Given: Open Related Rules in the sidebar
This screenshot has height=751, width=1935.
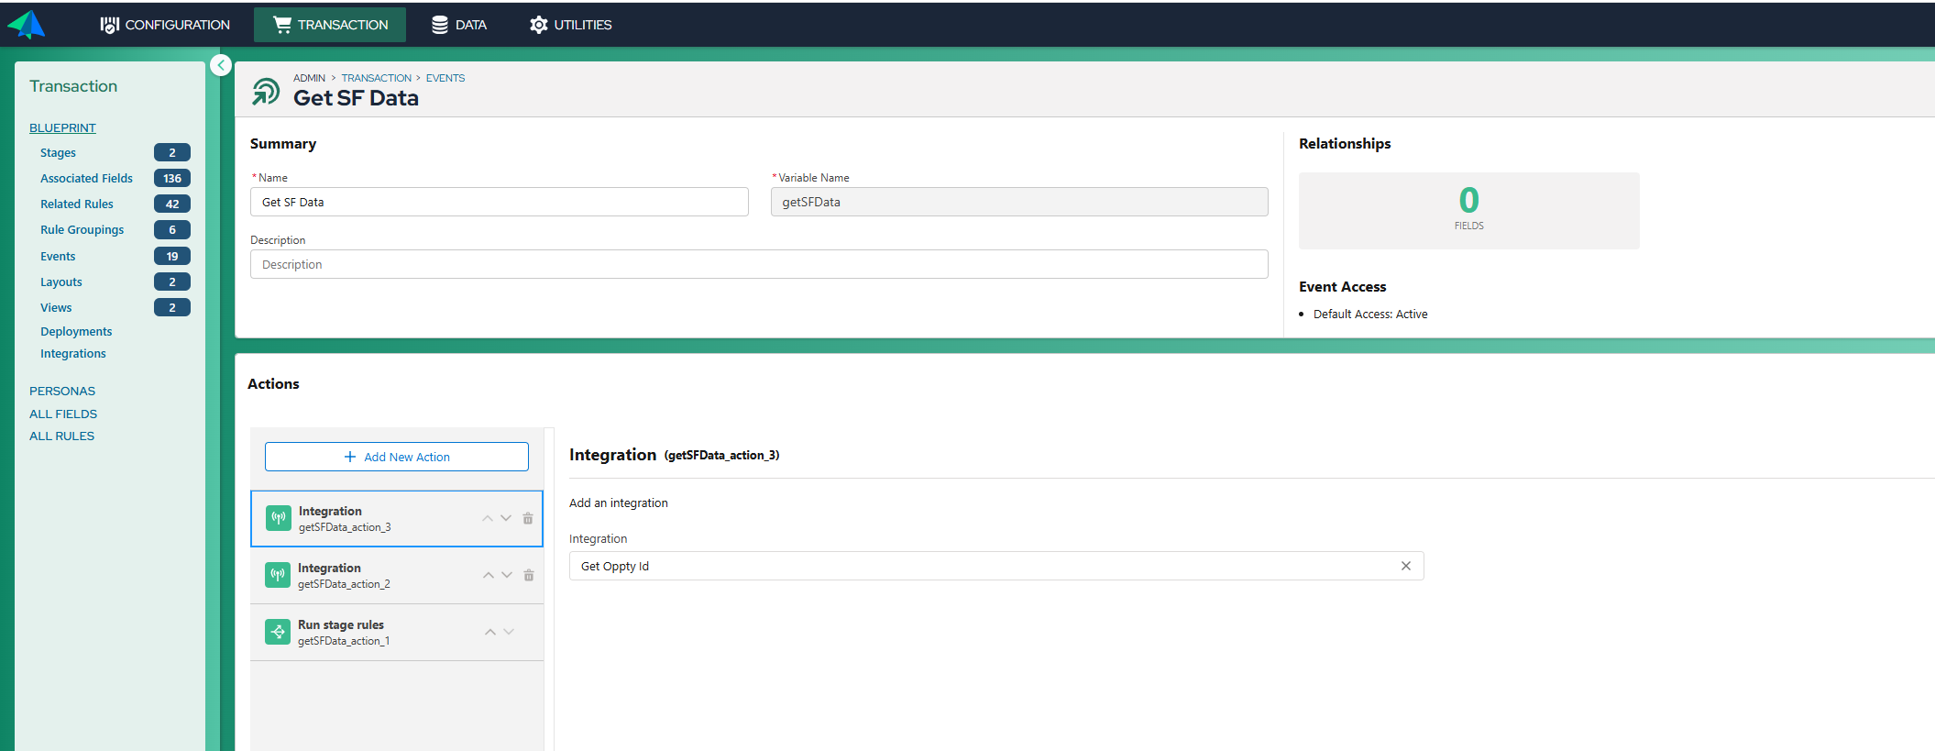Looking at the screenshot, I should coord(77,204).
